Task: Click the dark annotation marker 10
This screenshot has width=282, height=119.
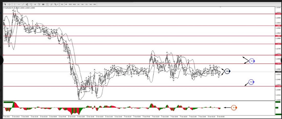Action: tap(227, 71)
